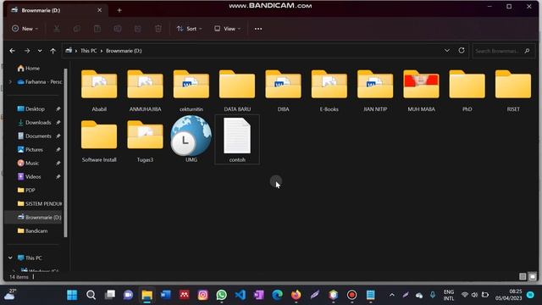Click the Paste toolbar icon
This screenshot has width=542, height=305.
tap(97, 29)
